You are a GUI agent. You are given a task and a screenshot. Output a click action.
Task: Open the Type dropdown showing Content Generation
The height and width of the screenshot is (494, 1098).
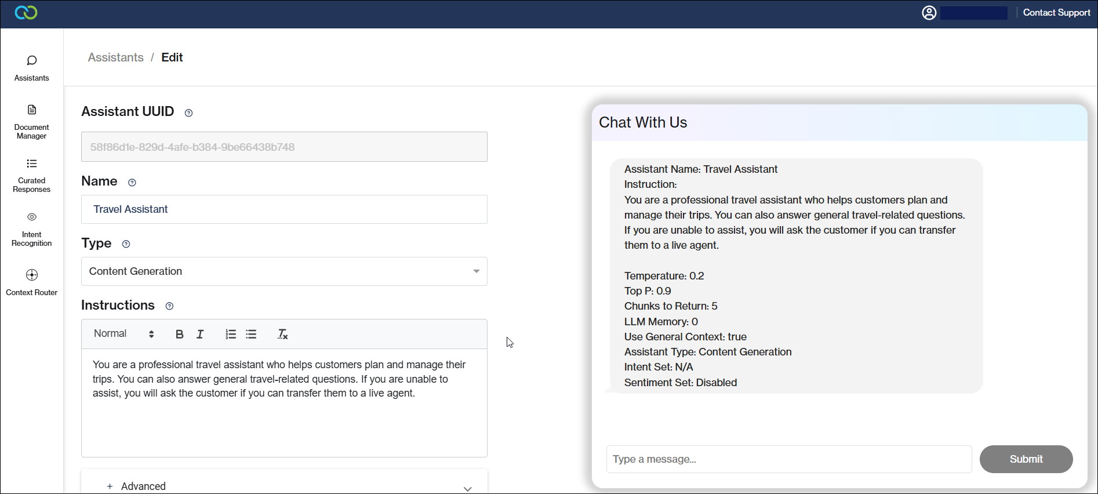pos(284,271)
